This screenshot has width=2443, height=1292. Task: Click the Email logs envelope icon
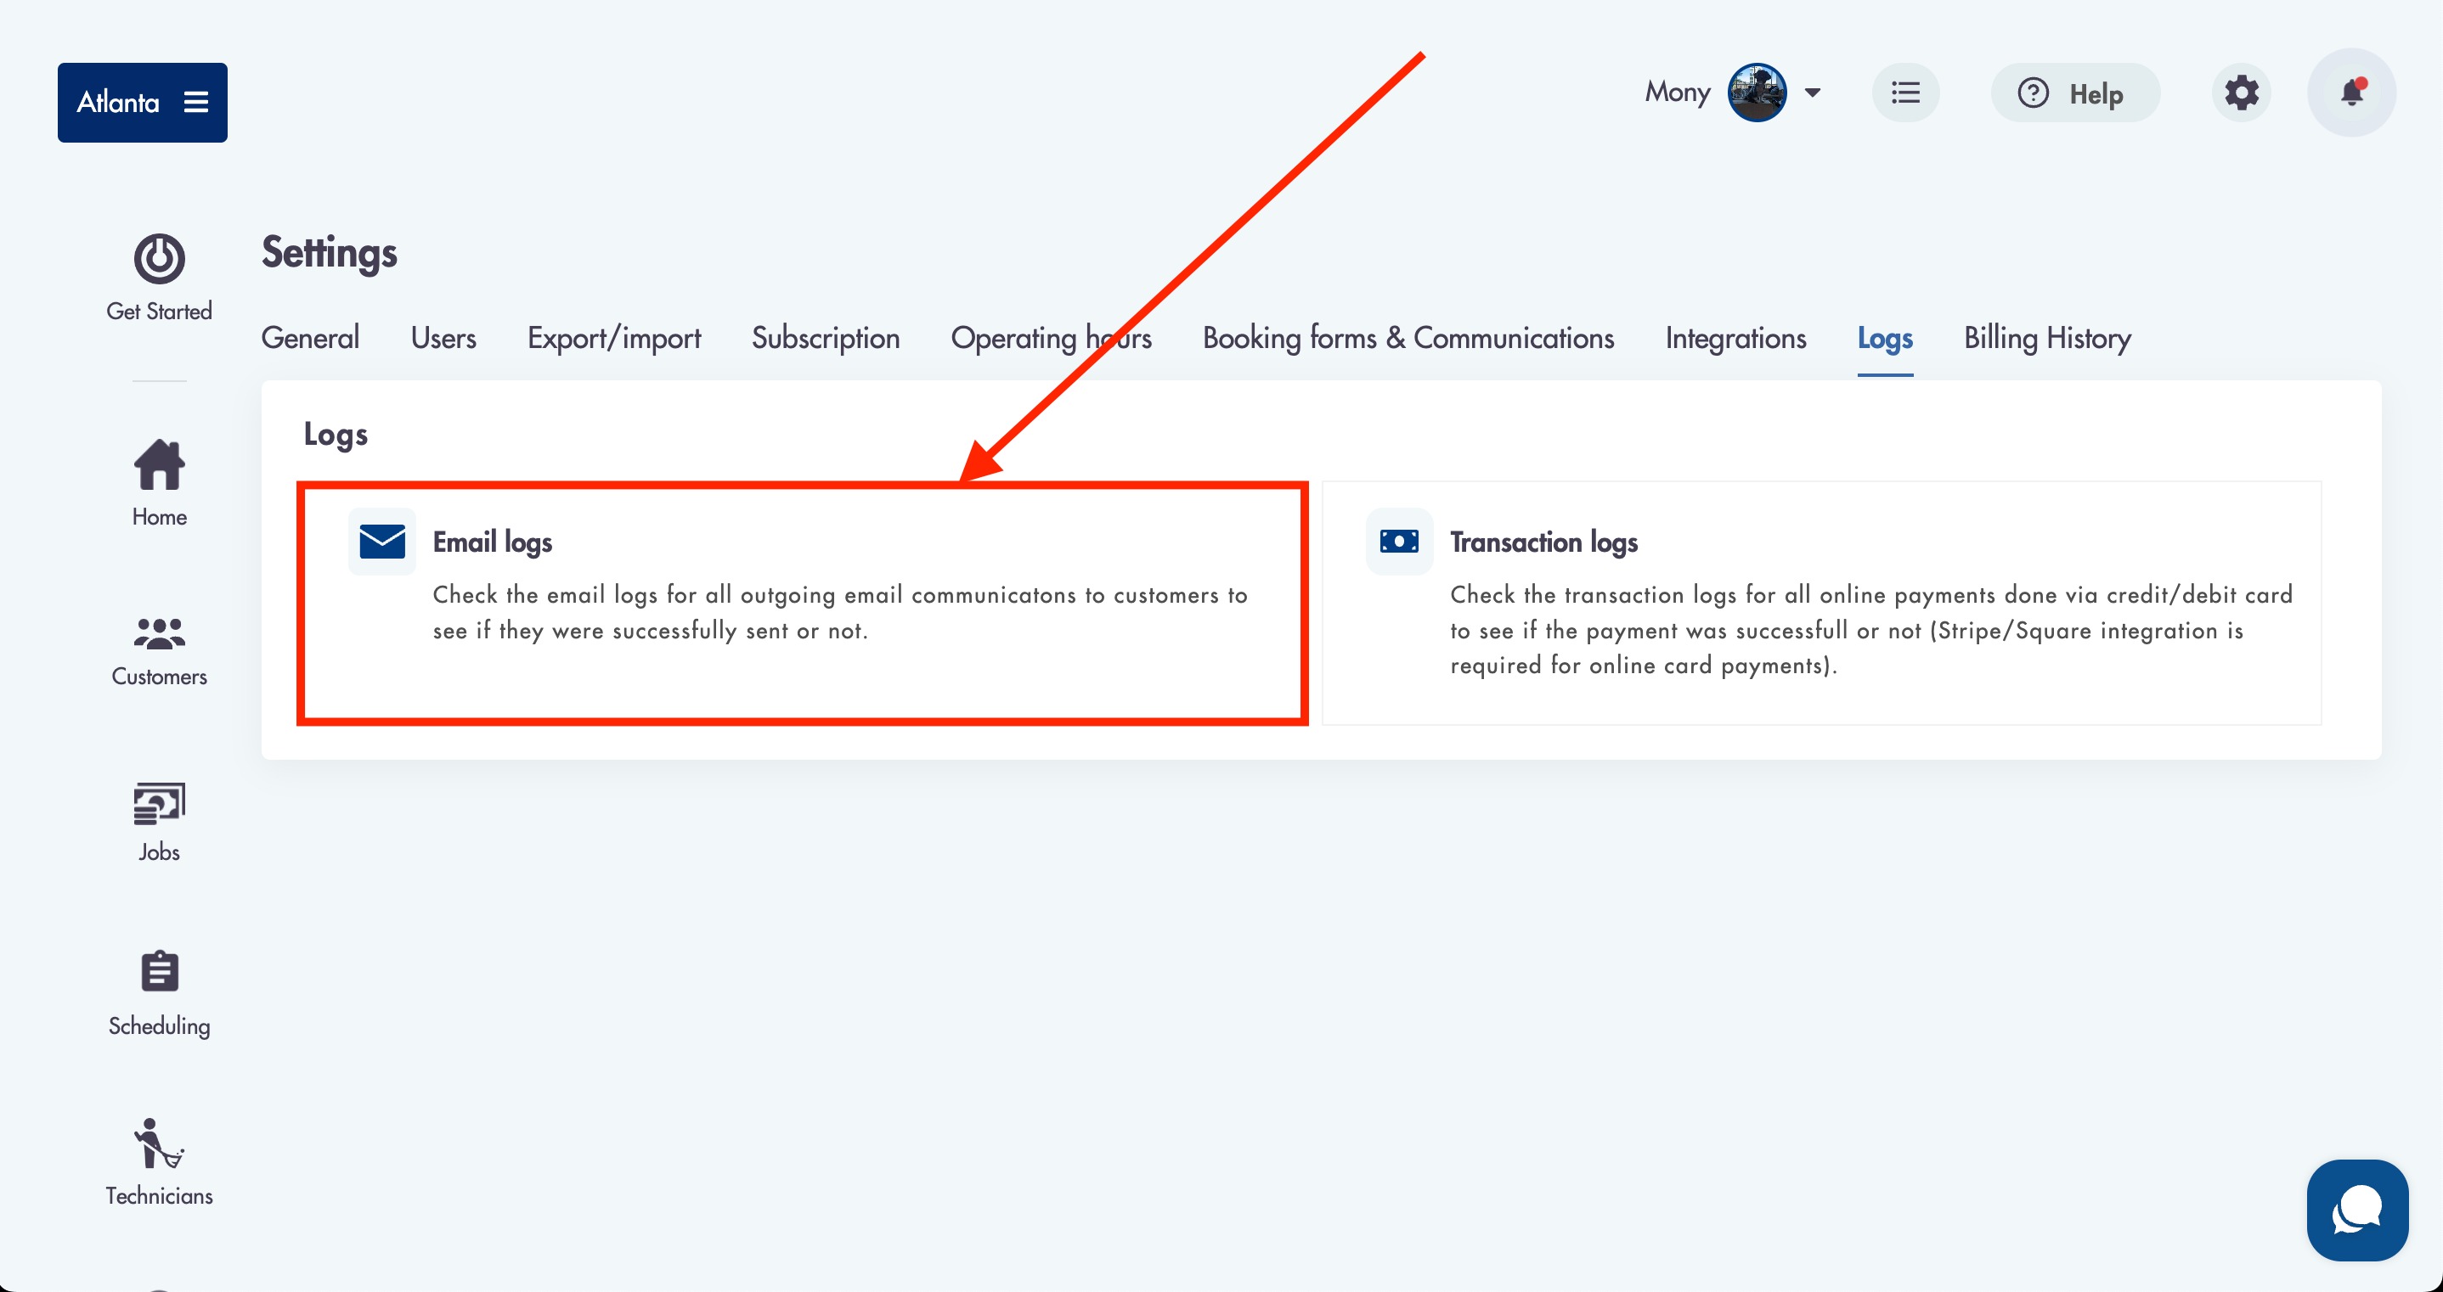point(382,542)
